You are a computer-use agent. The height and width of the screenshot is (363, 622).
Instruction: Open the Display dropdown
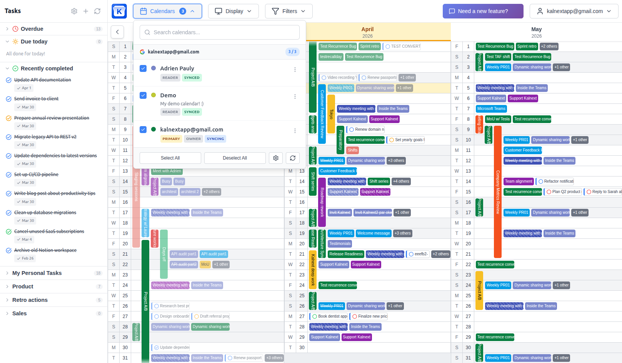tap(233, 11)
